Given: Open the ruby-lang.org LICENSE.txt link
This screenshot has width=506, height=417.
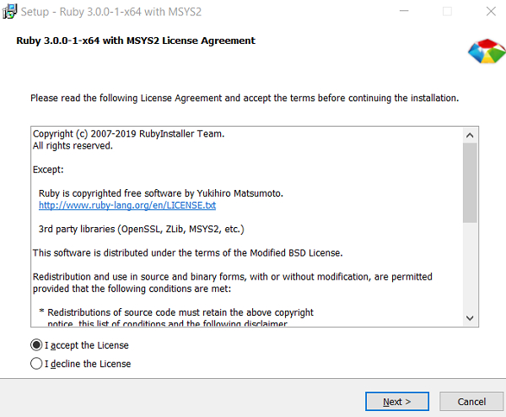Looking at the screenshot, I should pos(127,205).
